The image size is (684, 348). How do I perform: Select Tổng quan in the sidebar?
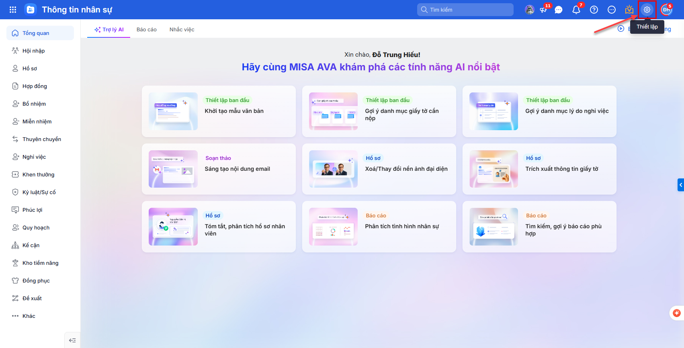40,33
